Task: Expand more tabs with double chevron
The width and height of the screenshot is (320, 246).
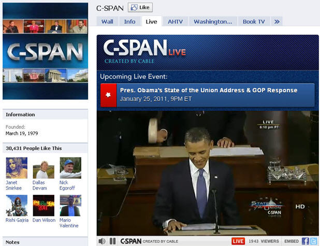Action: [x=277, y=21]
